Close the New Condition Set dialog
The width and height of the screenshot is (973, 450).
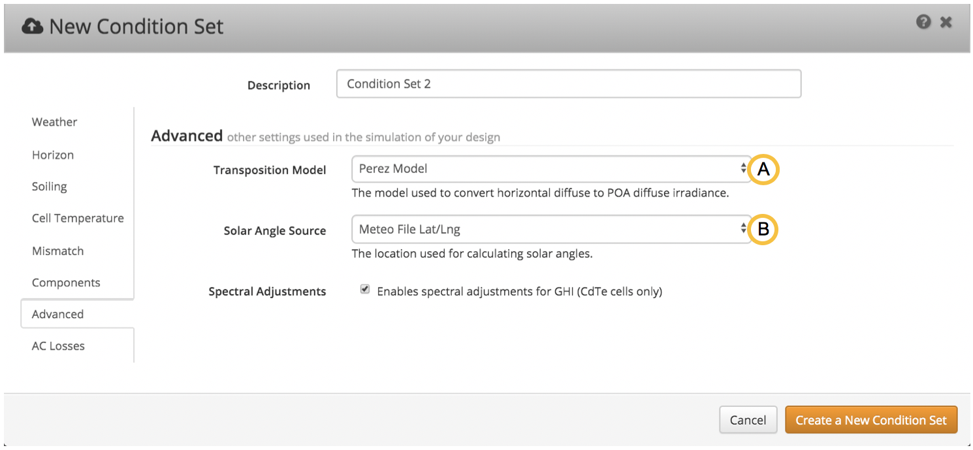946,22
